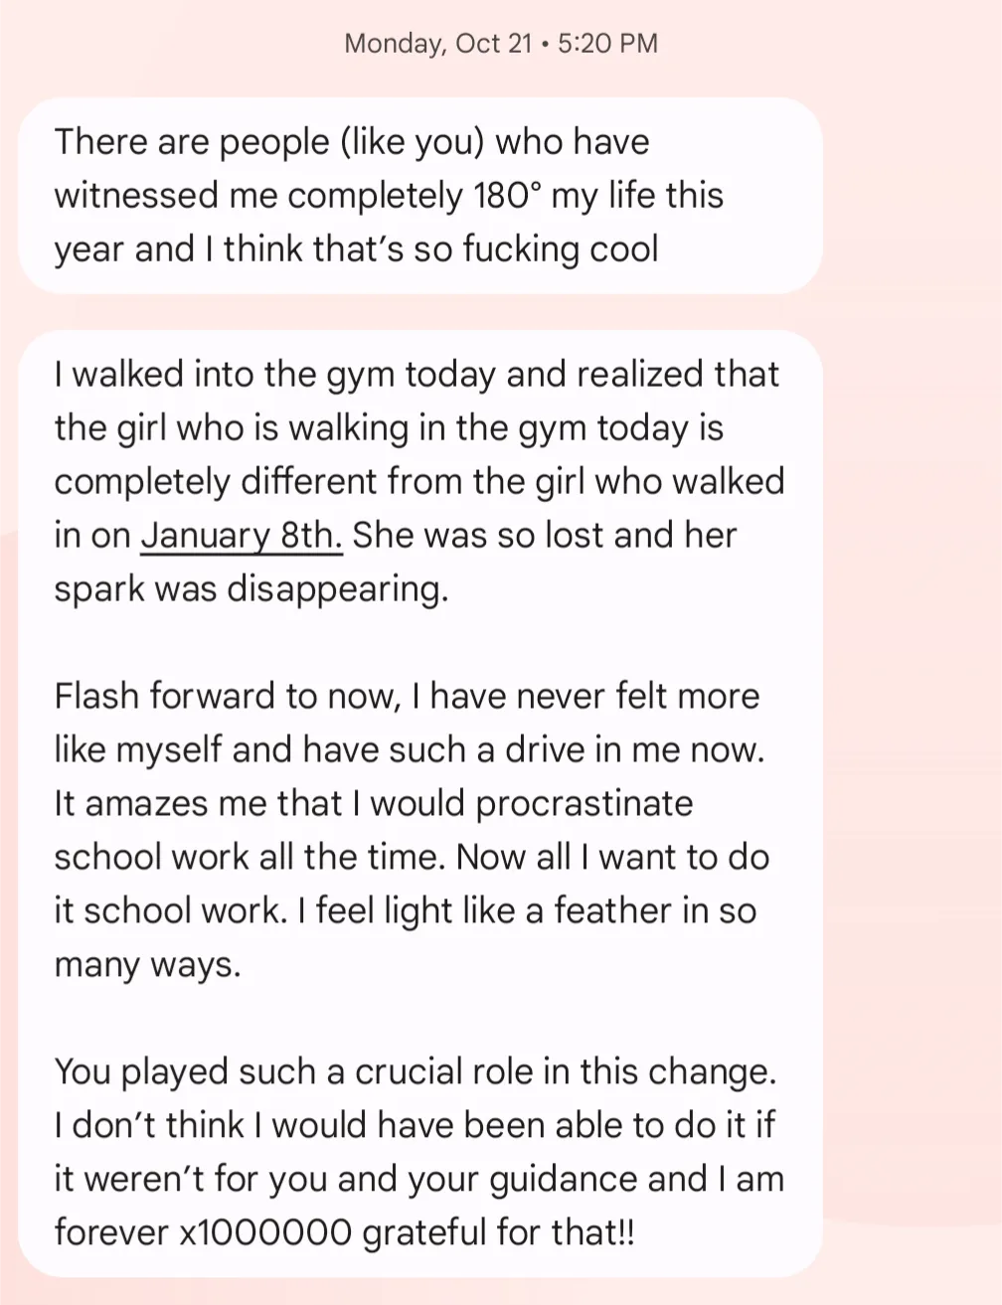Click the line "like myself and have such a drive"

[x=410, y=749]
